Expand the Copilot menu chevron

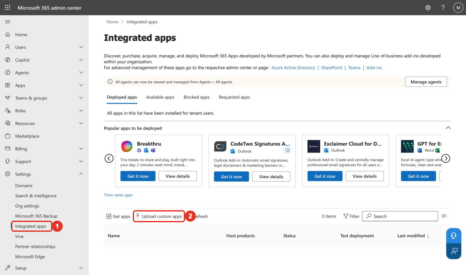[81, 60]
